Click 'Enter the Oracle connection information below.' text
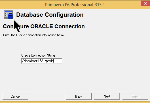The height and width of the screenshot is (103, 150). point(34,35)
